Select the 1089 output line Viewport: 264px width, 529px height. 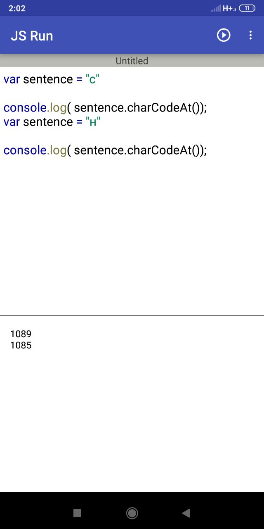(x=21, y=334)
